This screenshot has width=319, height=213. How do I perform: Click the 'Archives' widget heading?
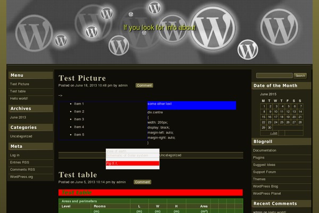click(21, 109)
